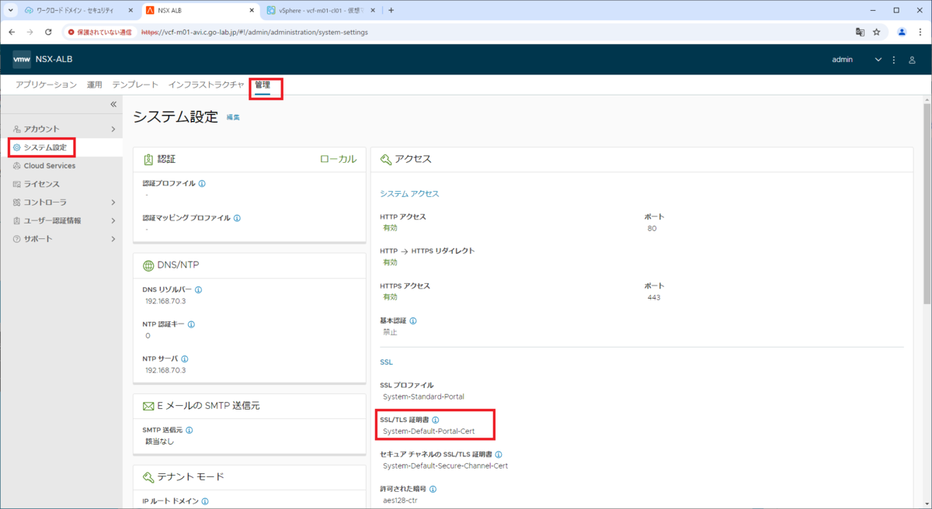Click the SSL section heading
932x509 pixels.
point(386,362)
